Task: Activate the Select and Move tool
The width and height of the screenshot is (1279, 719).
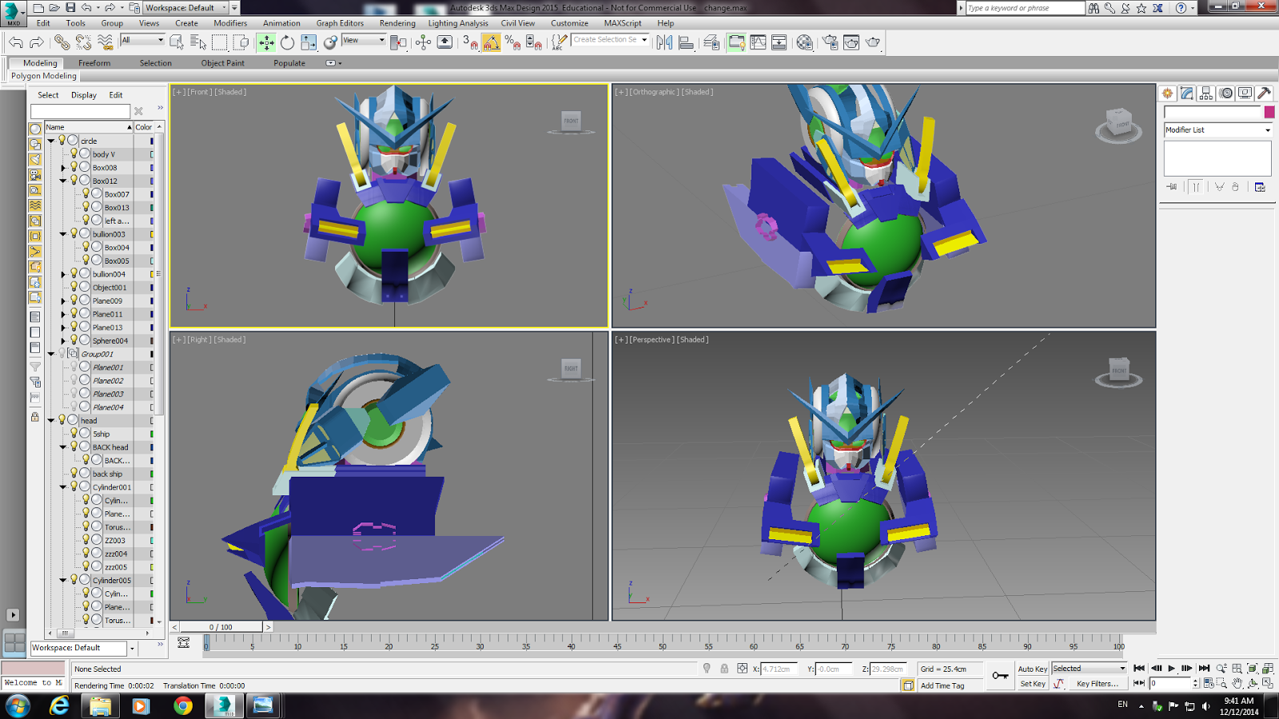Action: click(266, 42)
